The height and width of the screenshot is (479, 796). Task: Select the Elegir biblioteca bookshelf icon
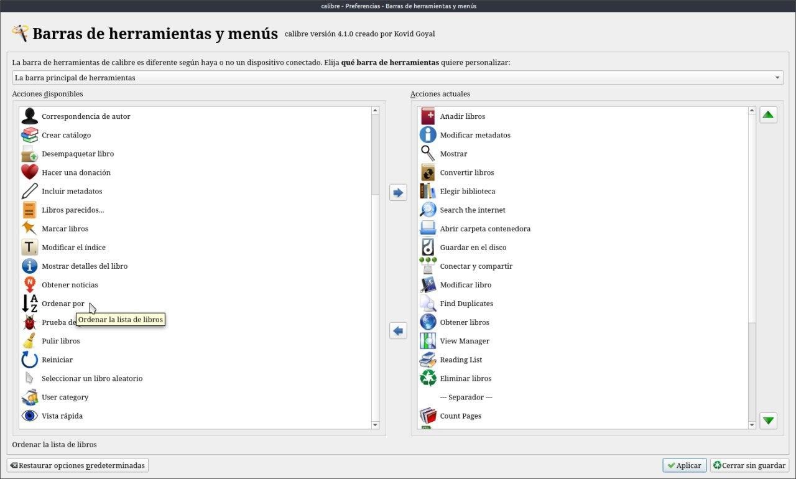(x=428, y=191)
